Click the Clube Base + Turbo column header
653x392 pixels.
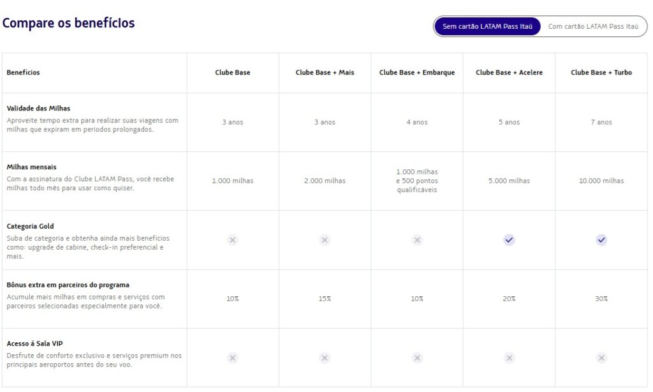pyautogui.click(x=601, y=73)
